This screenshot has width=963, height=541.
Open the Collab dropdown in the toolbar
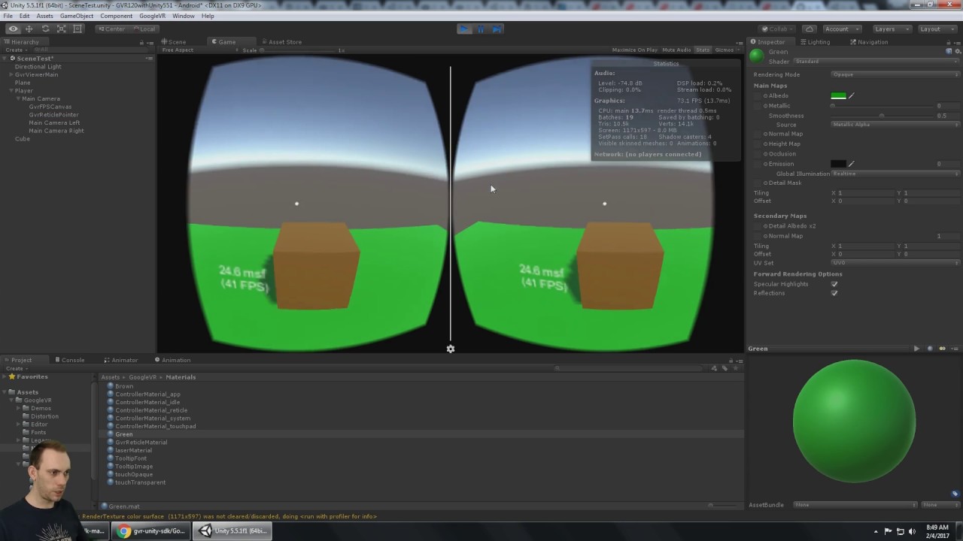(x=778, y=29)
